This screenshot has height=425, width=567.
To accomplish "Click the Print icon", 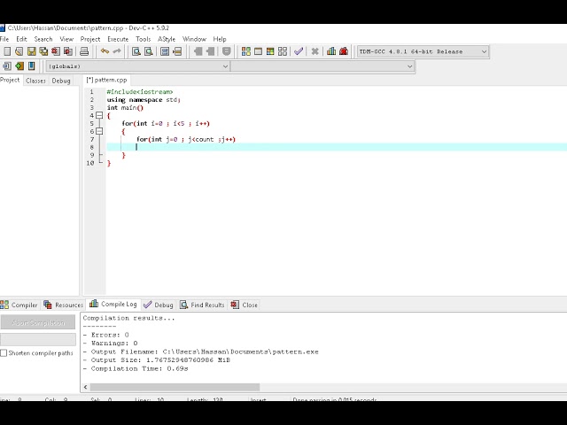I will pos(84,51).
